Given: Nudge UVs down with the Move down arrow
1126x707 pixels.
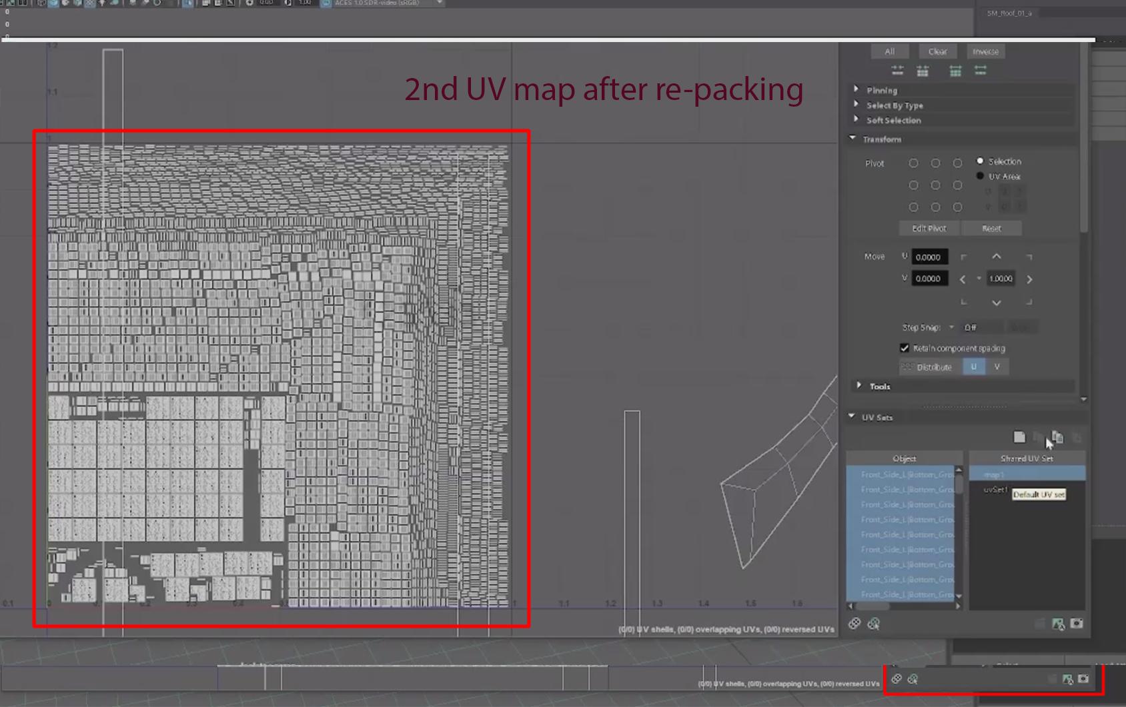Looking at the screenshot, I should (996, 302).
